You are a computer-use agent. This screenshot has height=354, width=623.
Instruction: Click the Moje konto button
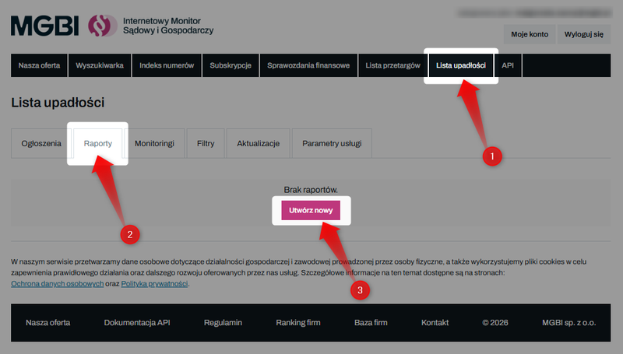click(530, 34)
